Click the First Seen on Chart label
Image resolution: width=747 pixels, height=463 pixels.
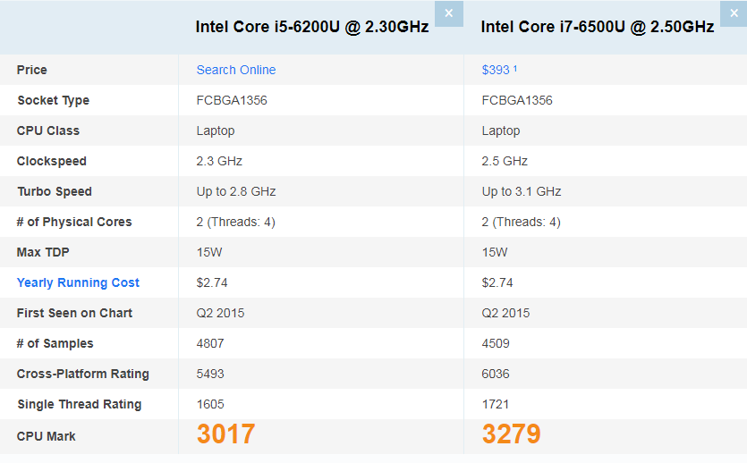click(x=74, y=313)
